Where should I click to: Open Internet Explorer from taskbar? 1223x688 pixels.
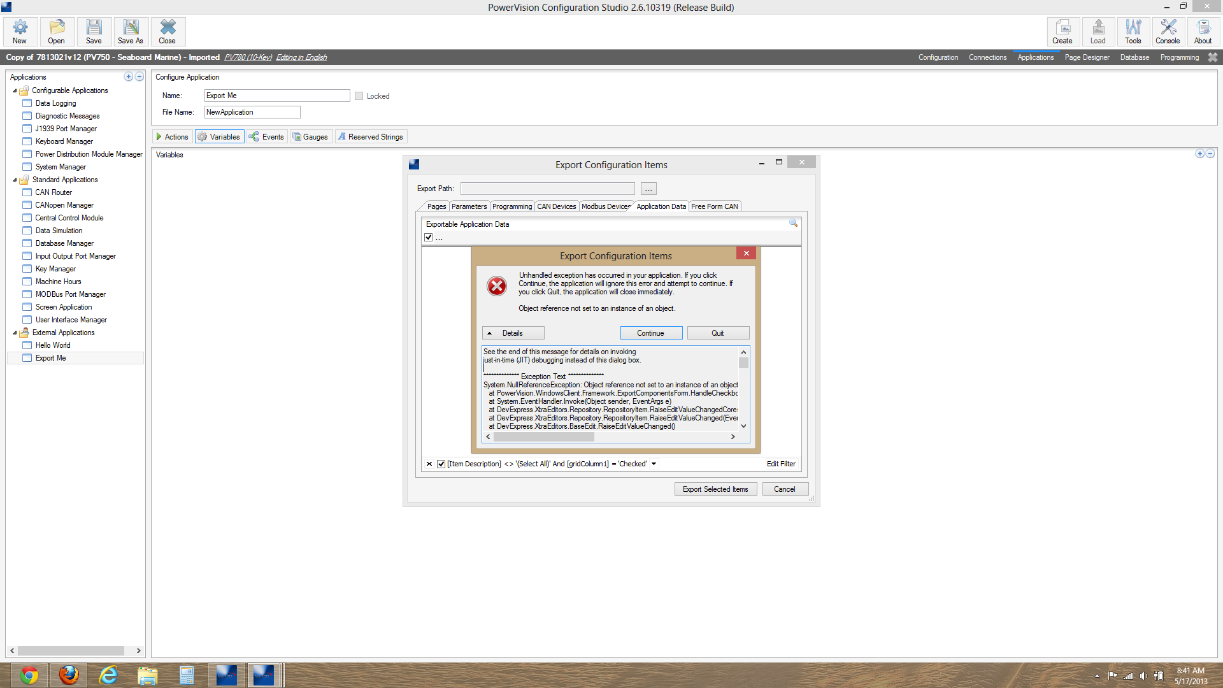tap(108, 675)
